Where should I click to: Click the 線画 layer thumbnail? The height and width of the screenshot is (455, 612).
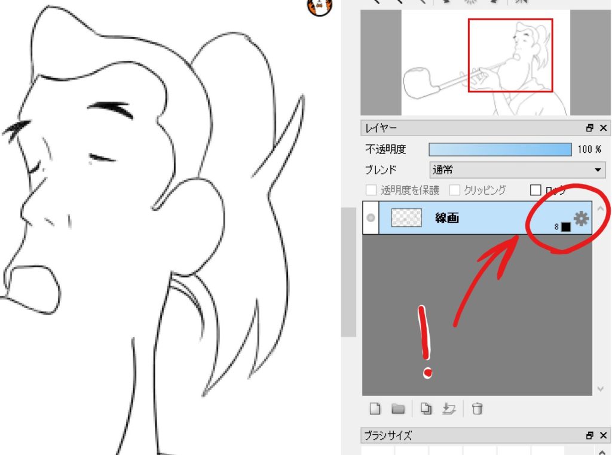click(406, 218)
